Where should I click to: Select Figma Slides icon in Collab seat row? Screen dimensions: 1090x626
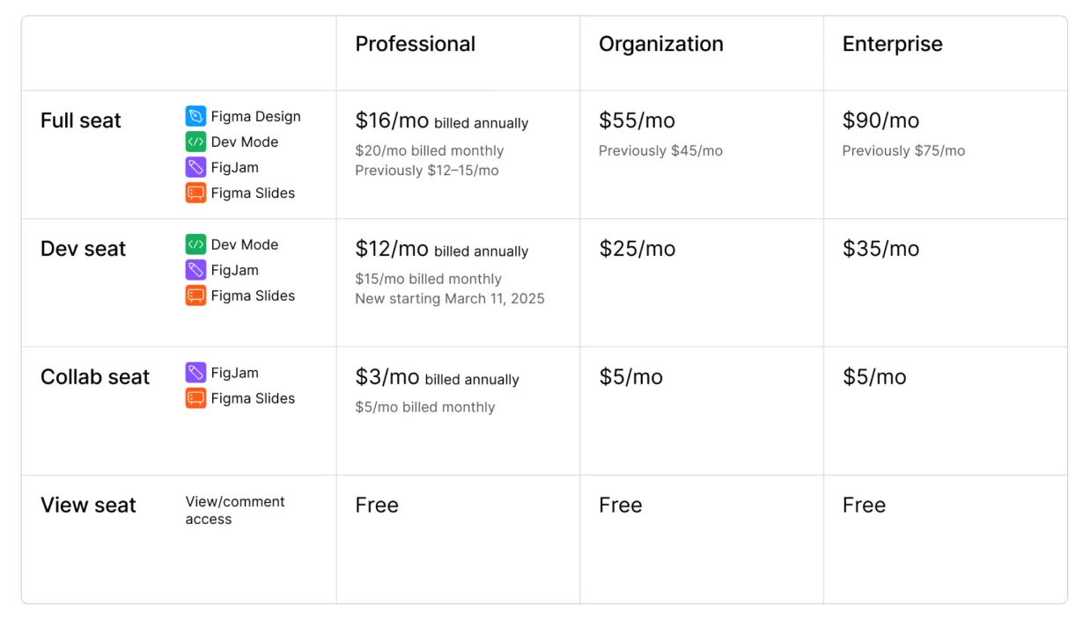click(195, 398)
